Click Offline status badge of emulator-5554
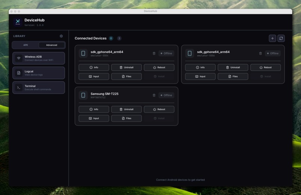 pyautogui.click(x=166, y=54)
